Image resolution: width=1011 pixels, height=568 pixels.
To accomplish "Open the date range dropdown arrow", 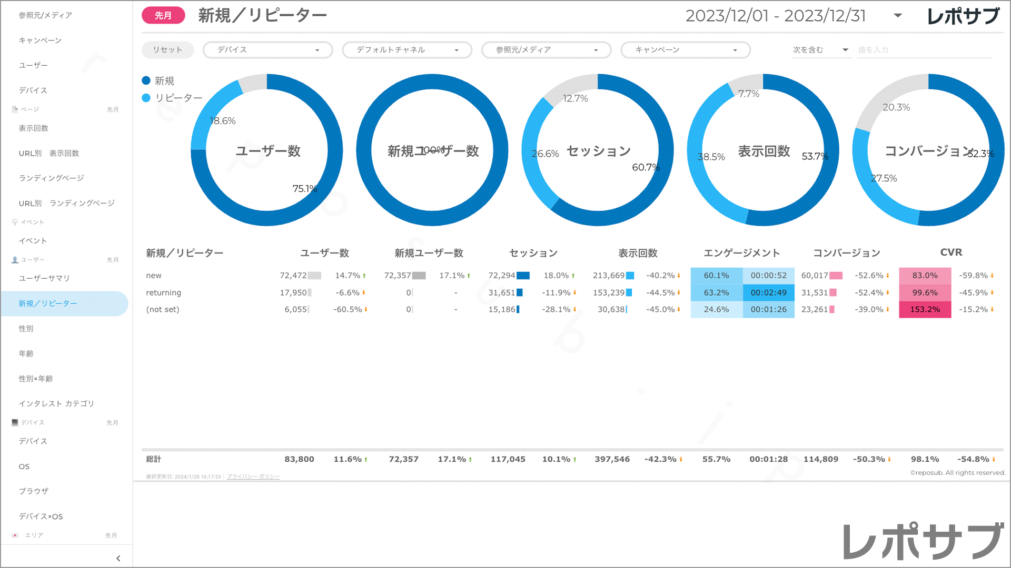I will click(x=898, y=16).
